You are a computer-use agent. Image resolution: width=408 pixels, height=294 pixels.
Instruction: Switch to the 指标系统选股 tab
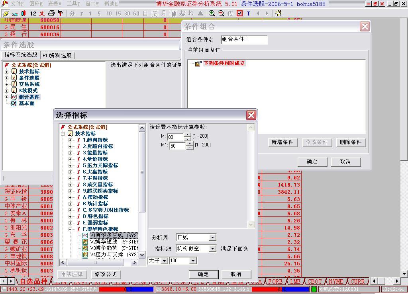coord(21,55)
